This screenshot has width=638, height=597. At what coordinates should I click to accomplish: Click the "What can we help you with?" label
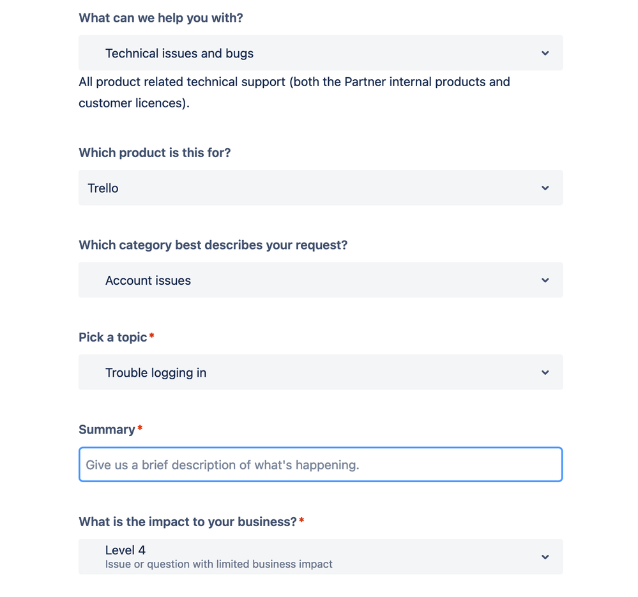pyautogui.click(x=160, y=18)
